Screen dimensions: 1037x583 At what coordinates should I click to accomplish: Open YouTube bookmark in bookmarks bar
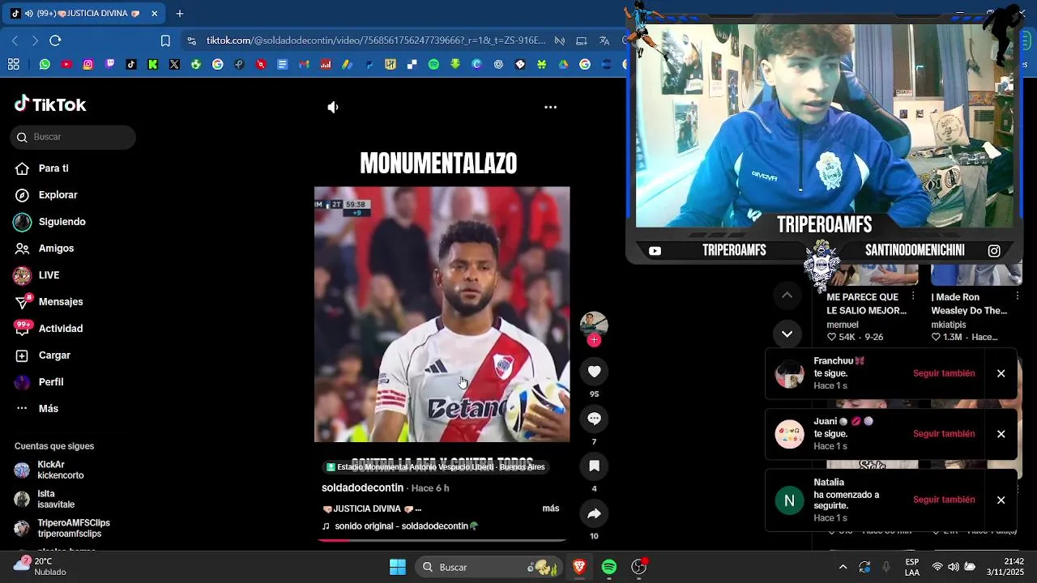click(66, 64)
